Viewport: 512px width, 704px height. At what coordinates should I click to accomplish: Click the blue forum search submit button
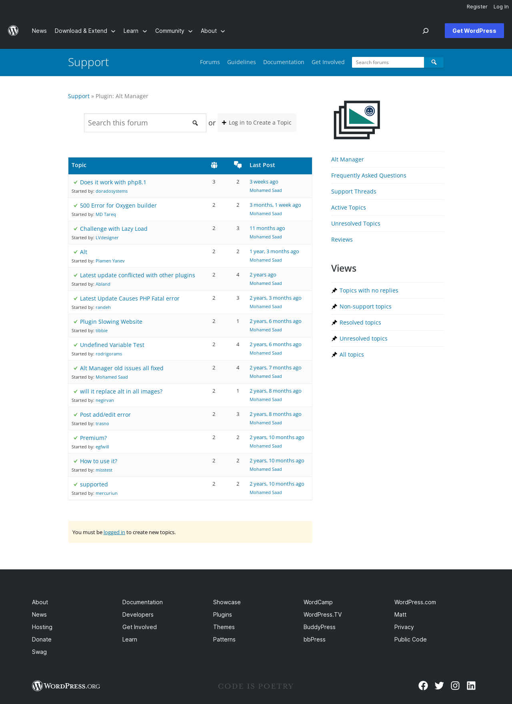434,62
